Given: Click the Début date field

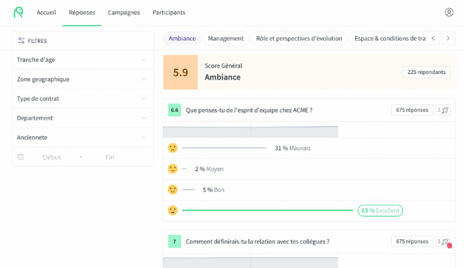Looking at the screenshot, I should [52, 157].
